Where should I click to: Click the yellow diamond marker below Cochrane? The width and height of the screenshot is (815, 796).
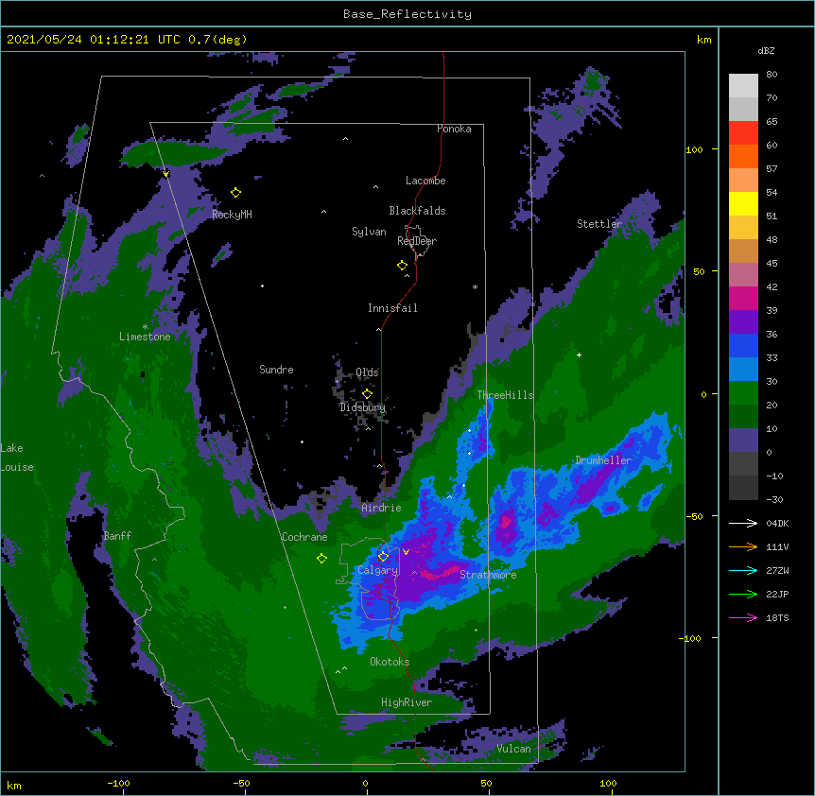(321, 559)
